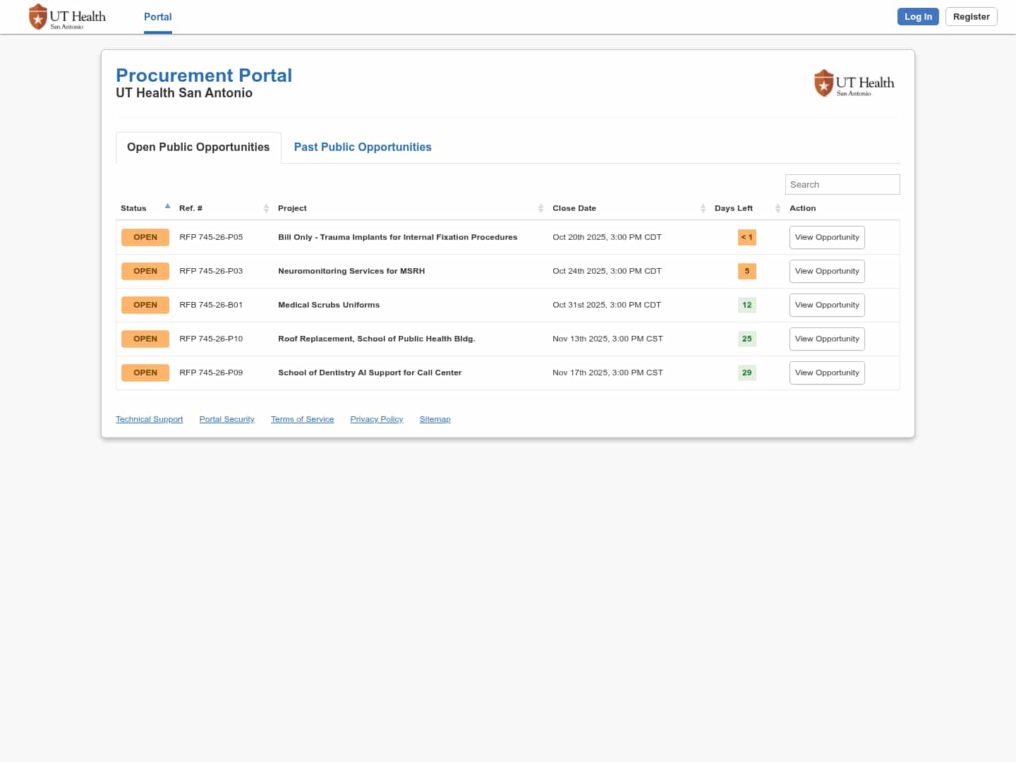Click the OPEN badge for RFP 745-26-P05
Viewport: 1016px width, 762px height.
coord(145,237)
